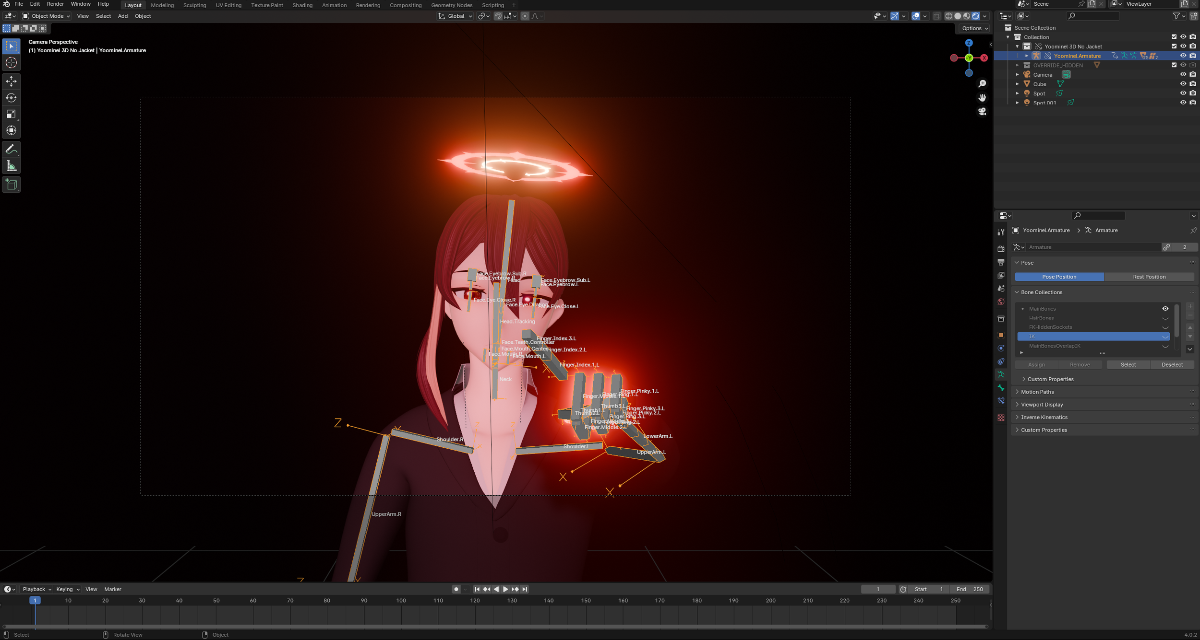Open the World properties tab
The height and width of the screenshot is (640, 1200).
(x=1001, y=302)
